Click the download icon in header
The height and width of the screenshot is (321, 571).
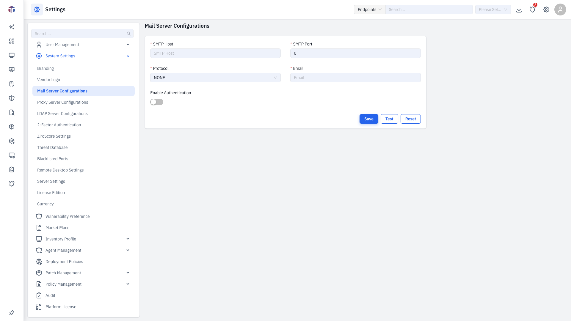coord(519,10)
